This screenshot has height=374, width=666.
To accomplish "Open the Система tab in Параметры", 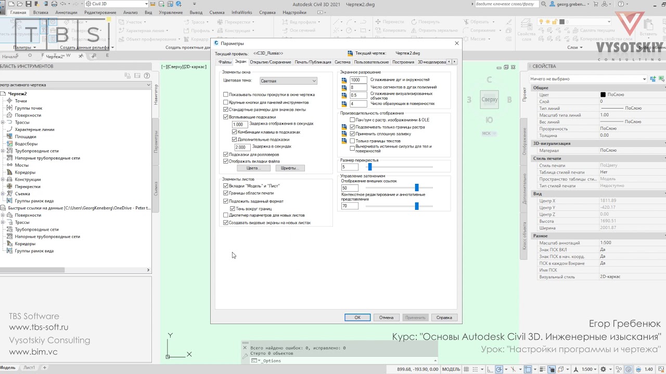I will pyautogui.click(x=342, y=62).
